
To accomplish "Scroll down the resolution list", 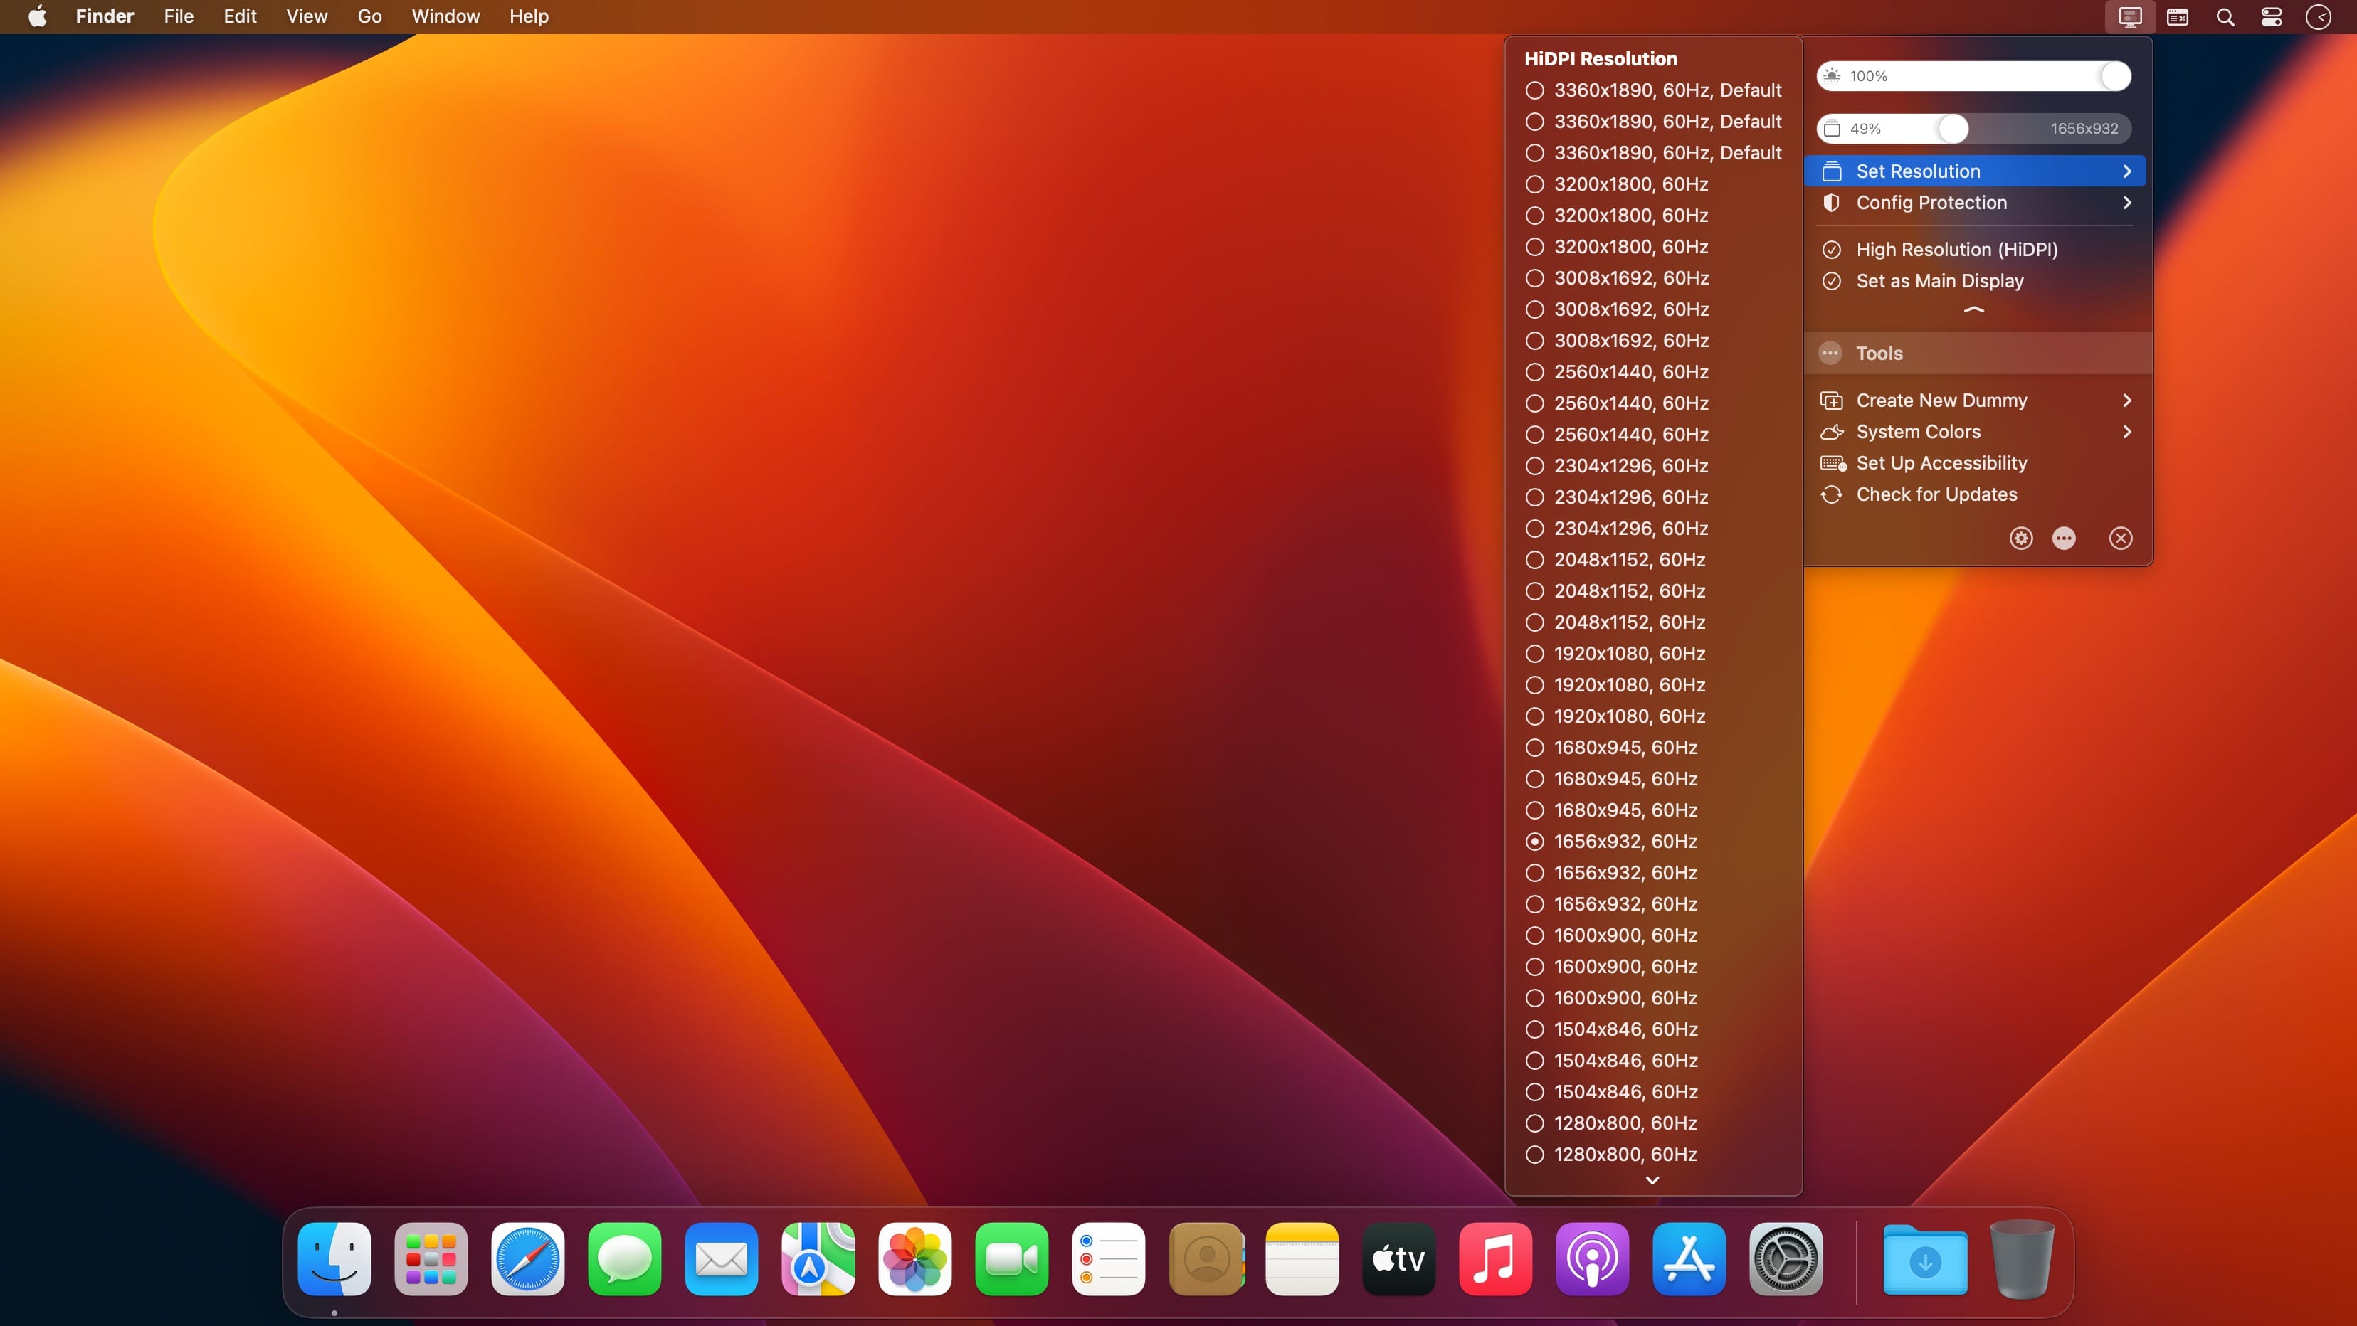I will coord(1651,1180).
